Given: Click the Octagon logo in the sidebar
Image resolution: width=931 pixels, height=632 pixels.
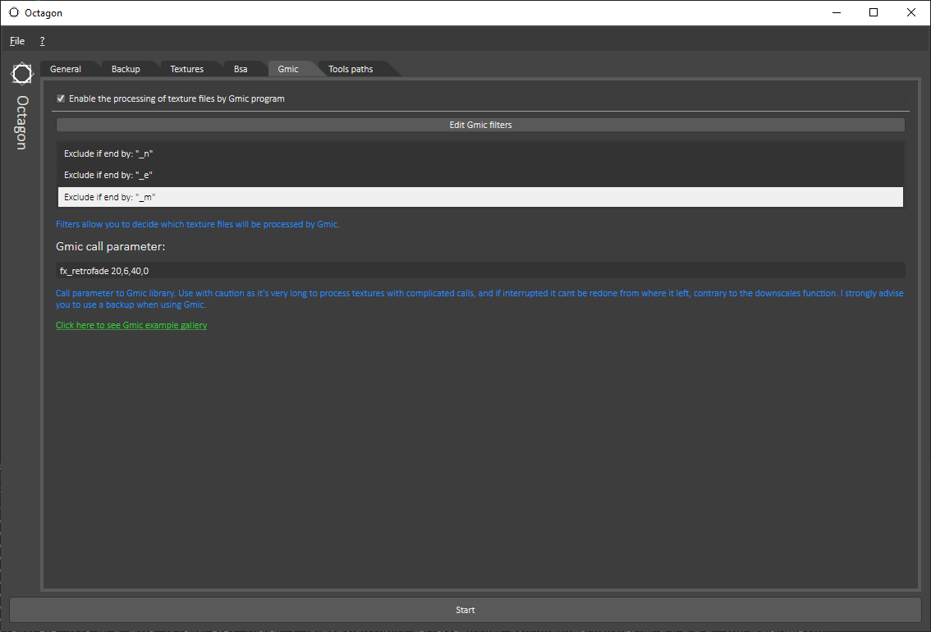Looking at the screenshot, I should (x=21, y=74).
